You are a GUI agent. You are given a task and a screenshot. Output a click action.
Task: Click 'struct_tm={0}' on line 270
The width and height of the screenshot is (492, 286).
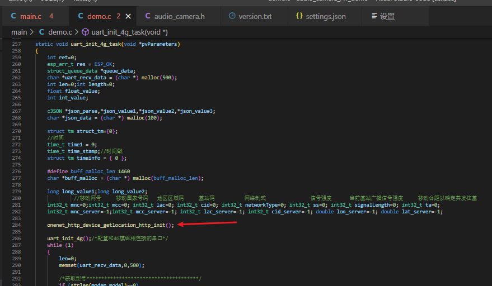coord(96,131)
